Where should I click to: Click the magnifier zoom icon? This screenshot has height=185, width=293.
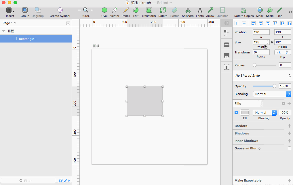(x=85, y=10)
